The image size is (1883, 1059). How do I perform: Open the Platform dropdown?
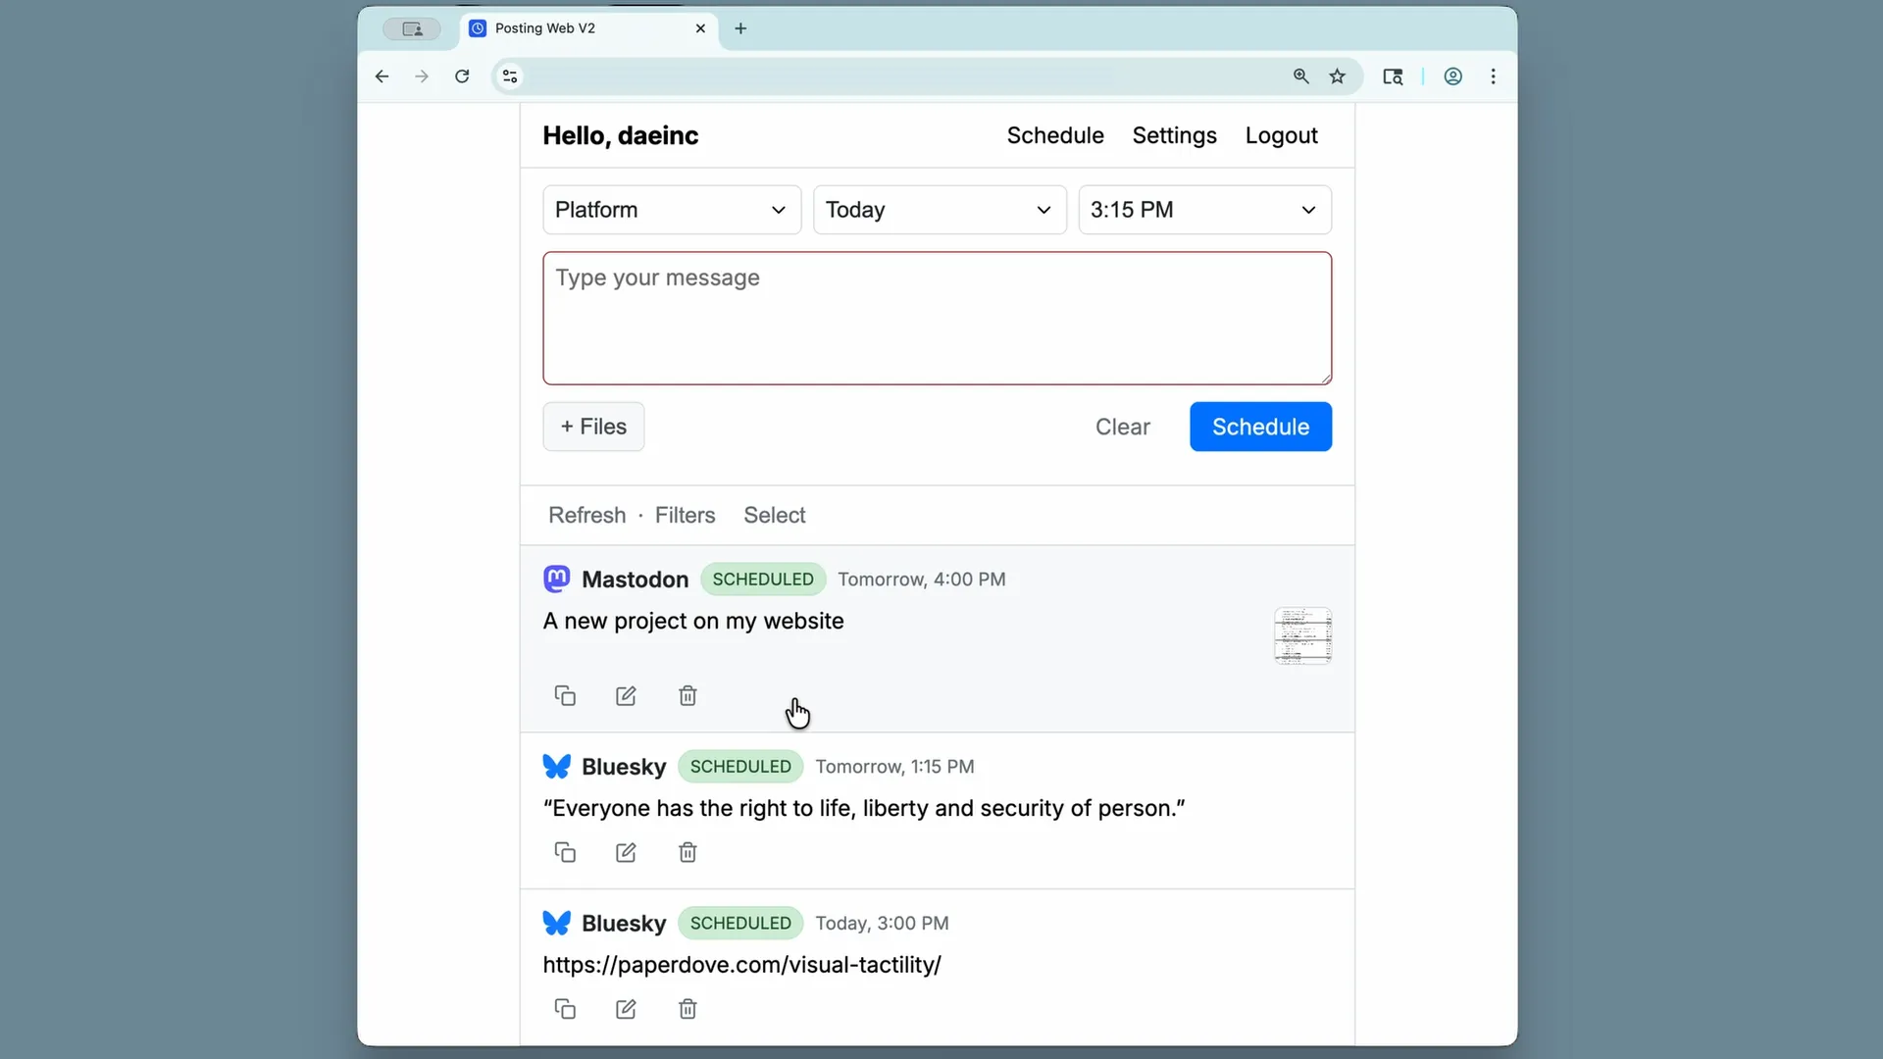672,210
